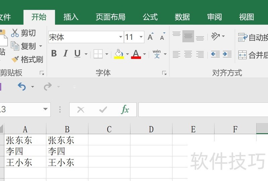Switch to the 页面布局 tab

click(x=111, y=17)
